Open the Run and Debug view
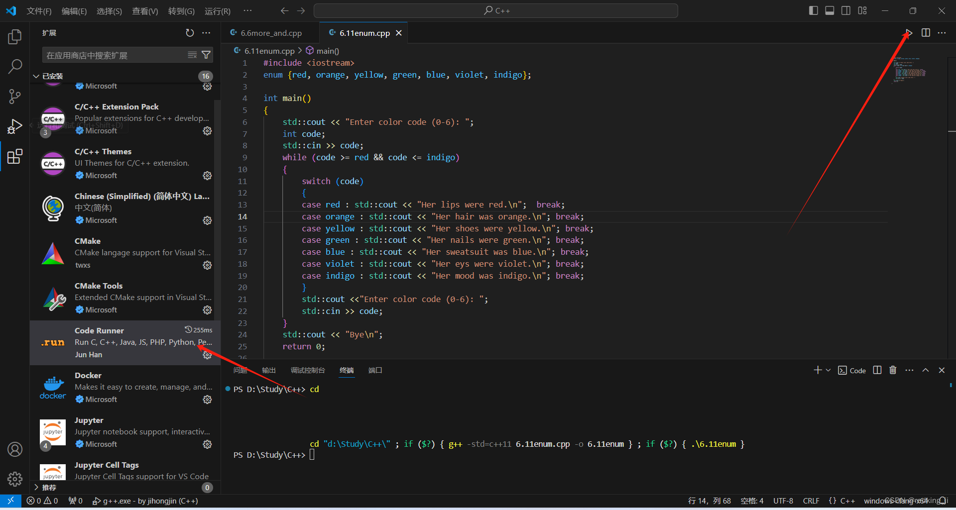 pyautogui.click(x=14, y=126)
